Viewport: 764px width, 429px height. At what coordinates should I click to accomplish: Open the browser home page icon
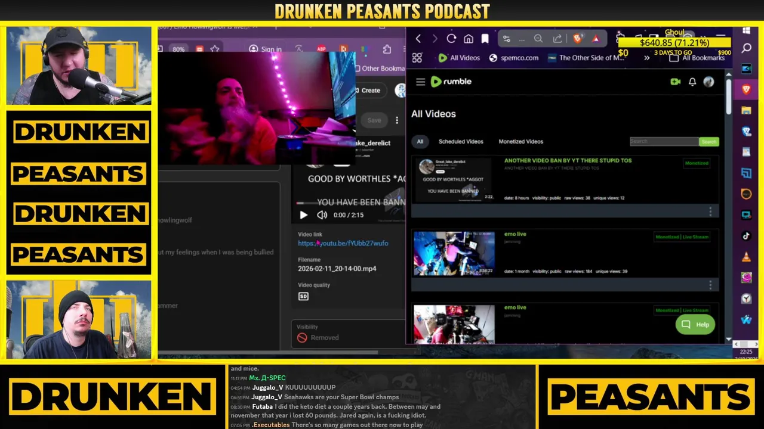[x=469, y=39]
